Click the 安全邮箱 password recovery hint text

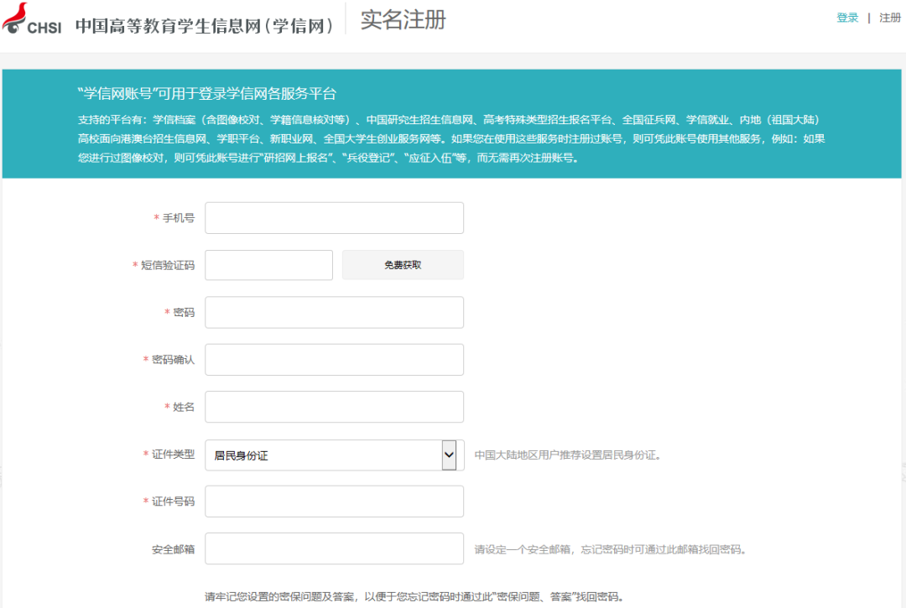610,550
